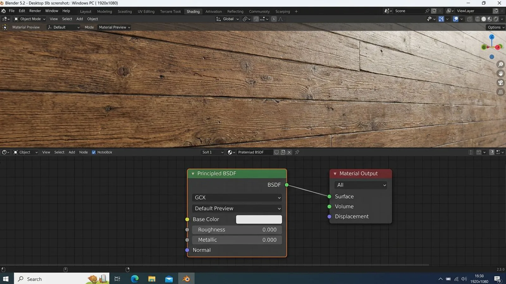506x284 pixels.
Task: Open the GCX distribution dropdown
Action: [237, 198]
